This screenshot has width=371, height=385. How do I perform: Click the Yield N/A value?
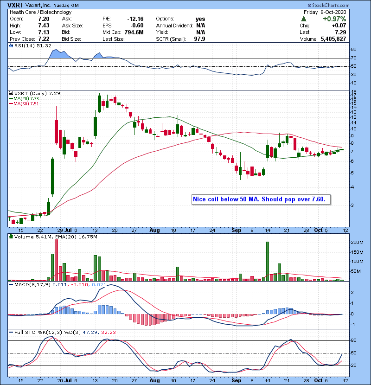click(201, 32)
